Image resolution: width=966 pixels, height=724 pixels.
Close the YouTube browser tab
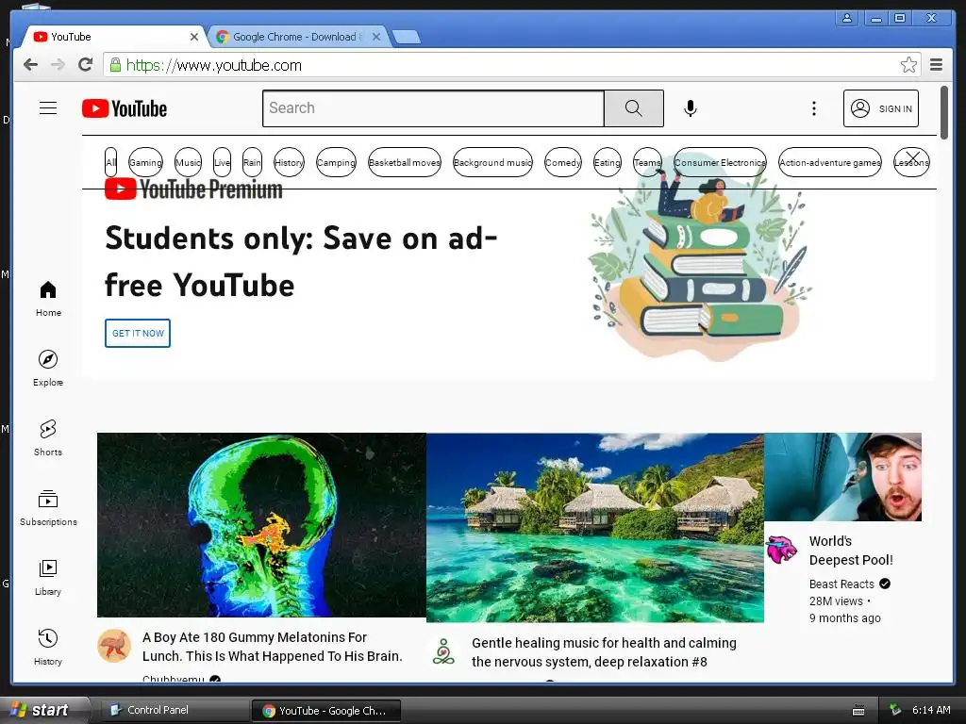coord(194,37)
